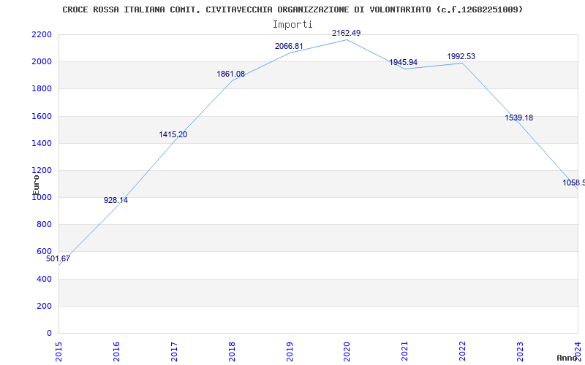Select the 1945.94 data label
585x365 pixels.
tap(404, 62)
